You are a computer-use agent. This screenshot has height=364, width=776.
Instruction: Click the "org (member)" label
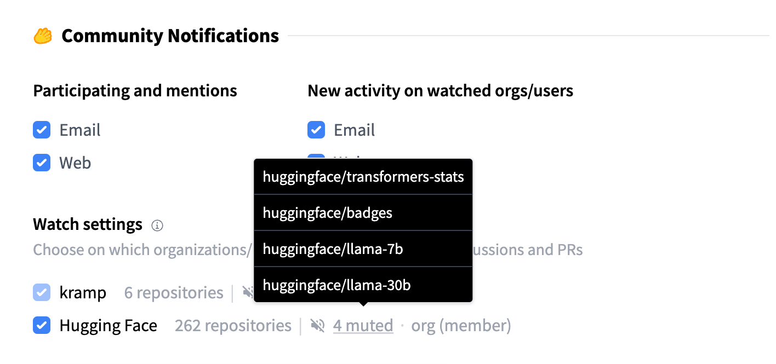click(461, 326)
